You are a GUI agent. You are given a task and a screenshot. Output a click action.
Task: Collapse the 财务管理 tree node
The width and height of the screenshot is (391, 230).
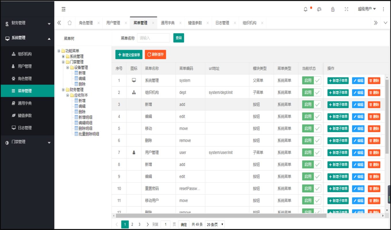point(63,90)
